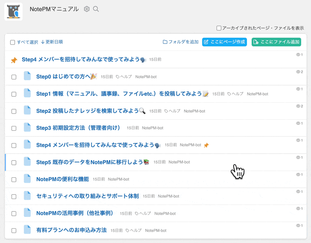
Task: Click the search magnifier icon beside NotePMマニュアル
Action: (96, 9)
